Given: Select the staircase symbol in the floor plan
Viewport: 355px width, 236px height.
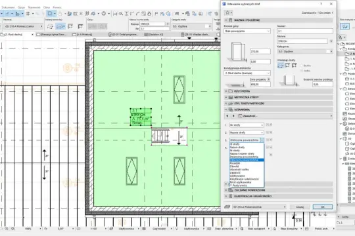Looking at the screenshot, I should click(x=160, y=136).
